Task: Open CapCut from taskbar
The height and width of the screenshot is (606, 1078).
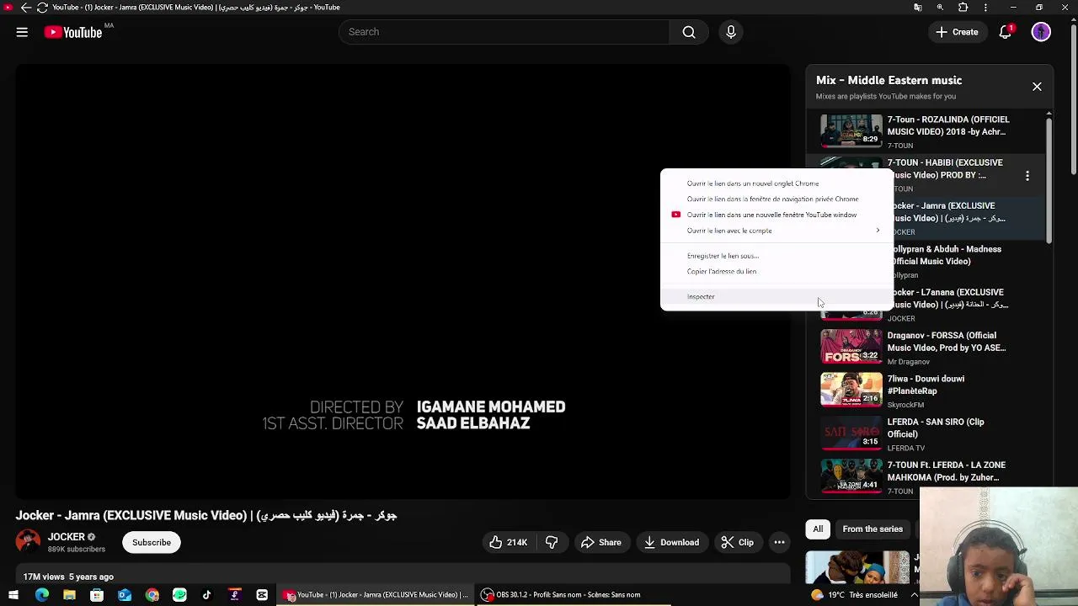Action: coord(262,595)
